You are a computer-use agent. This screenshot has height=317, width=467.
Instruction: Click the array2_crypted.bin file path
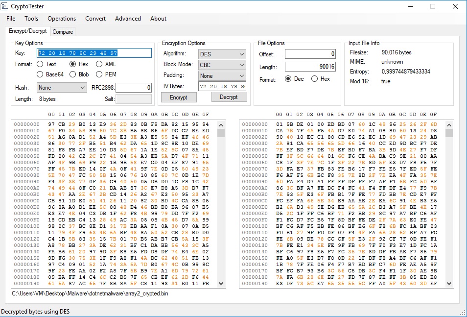click(x=90, y=293)
